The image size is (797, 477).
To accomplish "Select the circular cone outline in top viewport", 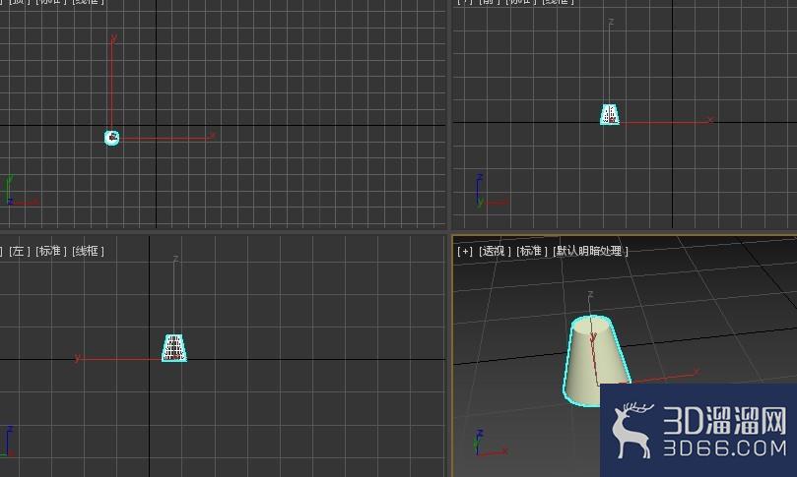I will click(112, 138).
